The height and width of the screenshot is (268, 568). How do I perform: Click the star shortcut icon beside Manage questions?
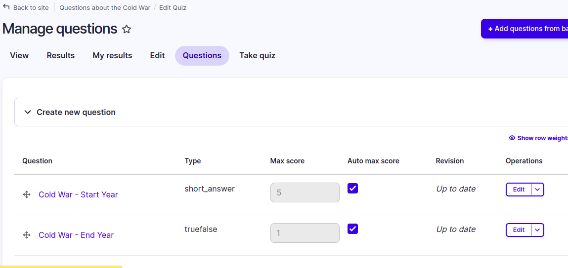127,29
